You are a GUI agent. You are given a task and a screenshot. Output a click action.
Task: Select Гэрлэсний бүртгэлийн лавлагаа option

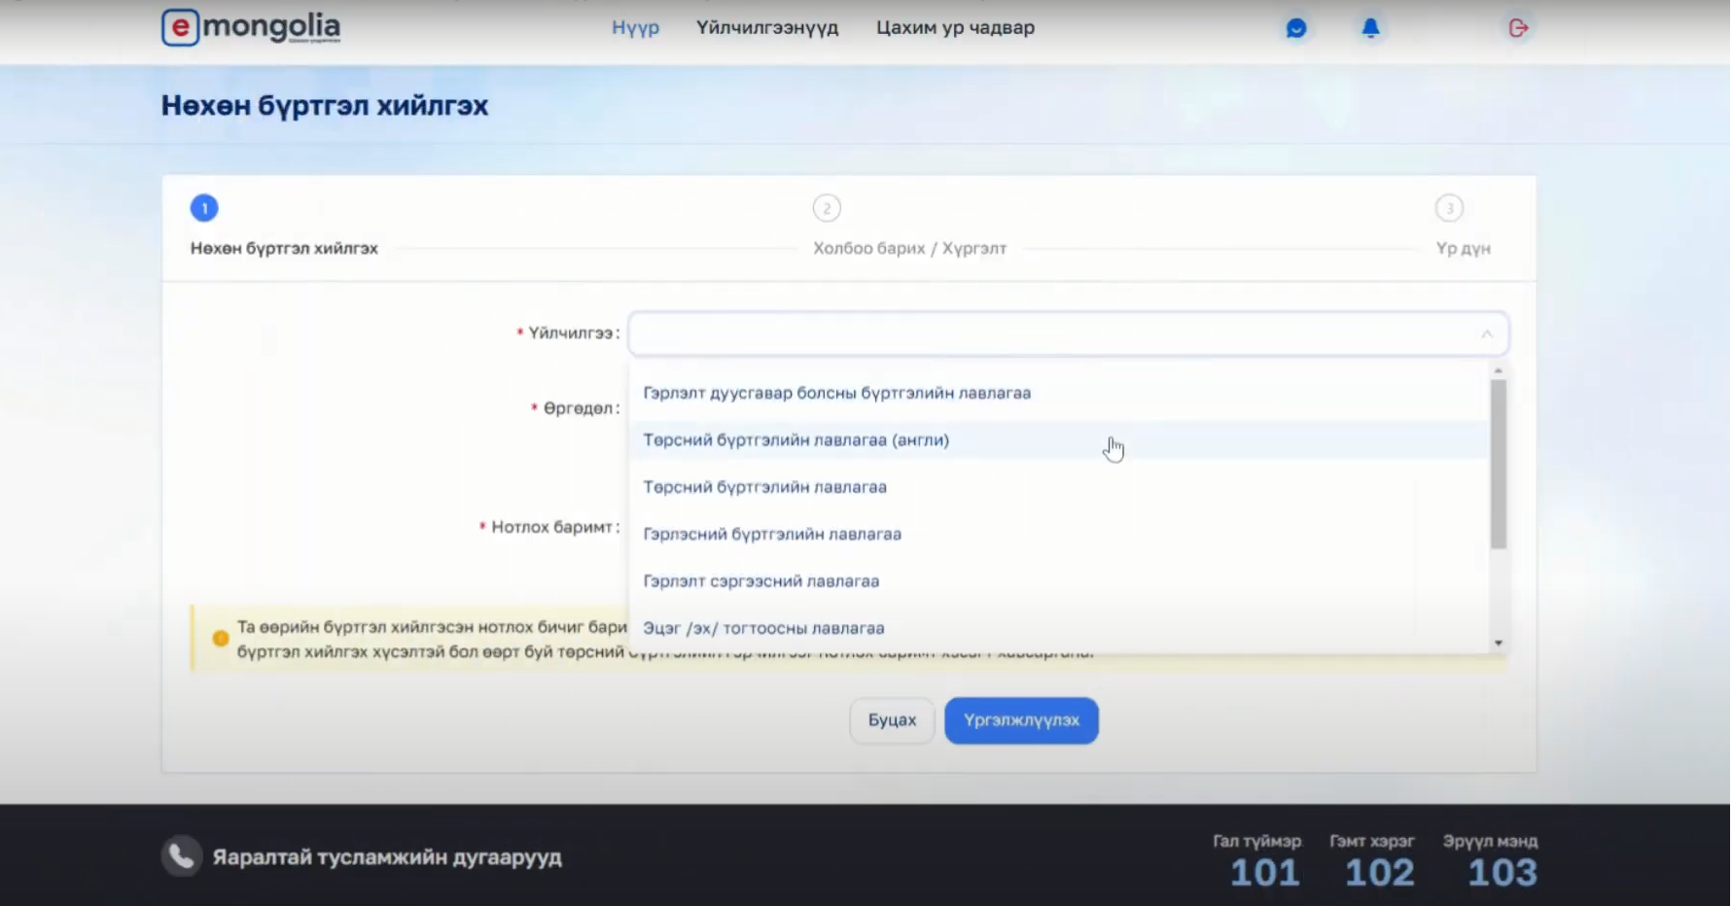click(1060, 535)
